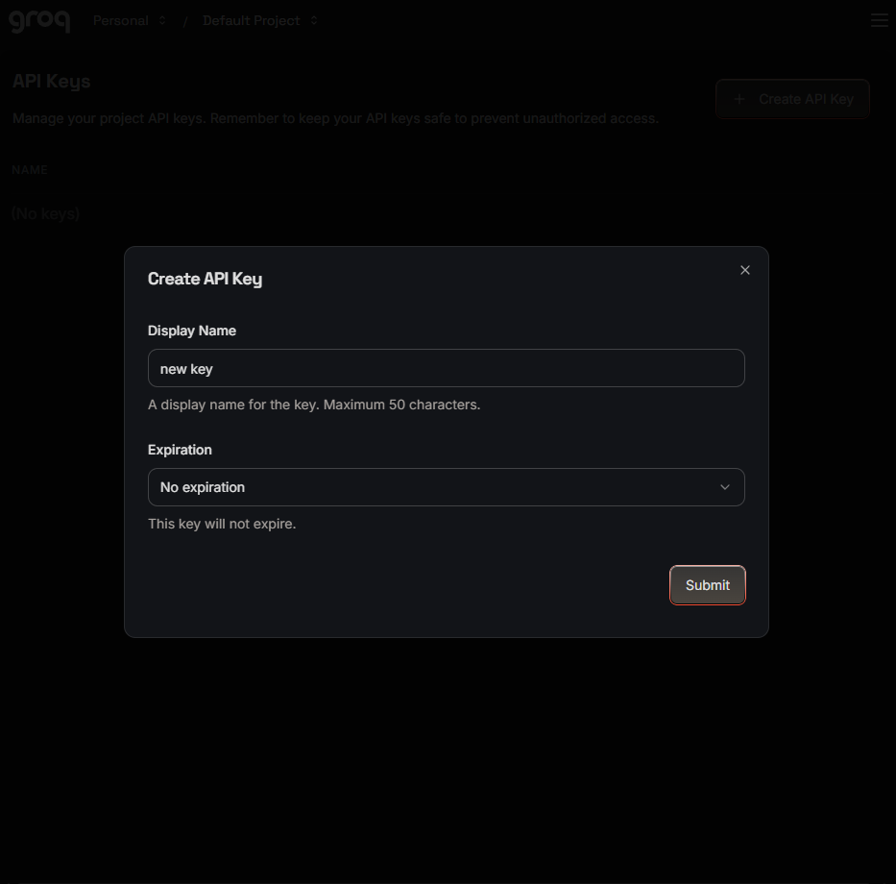
Task: Click the 'Manage your project API keys' description
Action: click(335, 118)
